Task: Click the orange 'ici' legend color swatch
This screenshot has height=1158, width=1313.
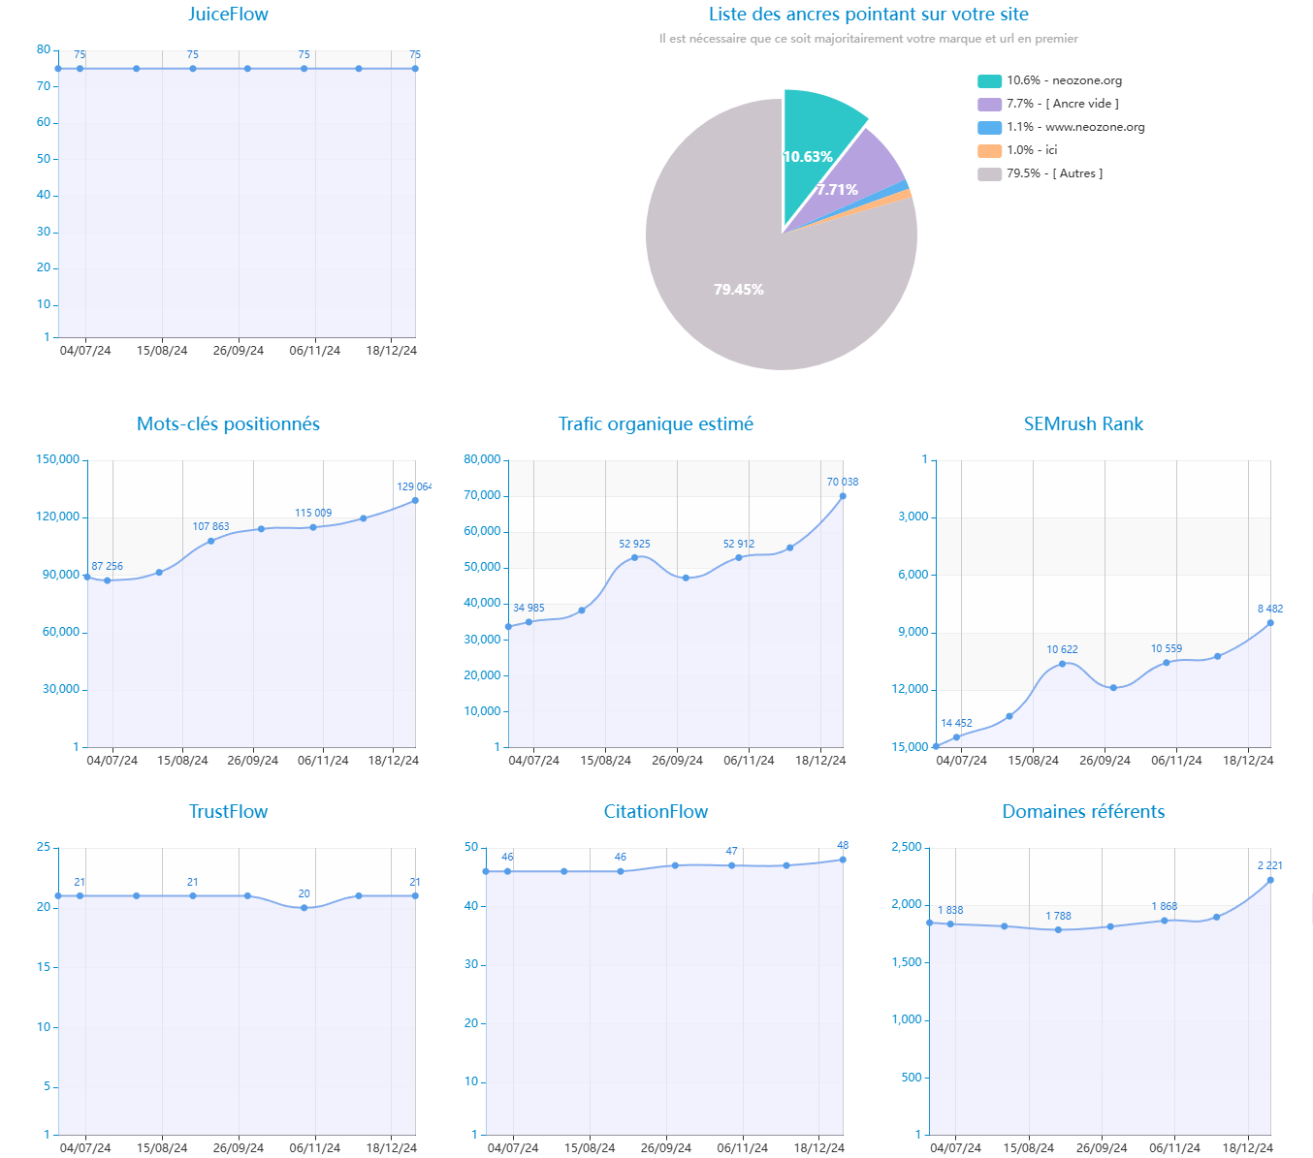Action: coord(989,150)
